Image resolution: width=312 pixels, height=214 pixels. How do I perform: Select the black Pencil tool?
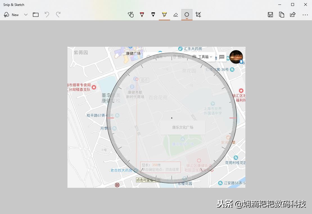point(153,15)
